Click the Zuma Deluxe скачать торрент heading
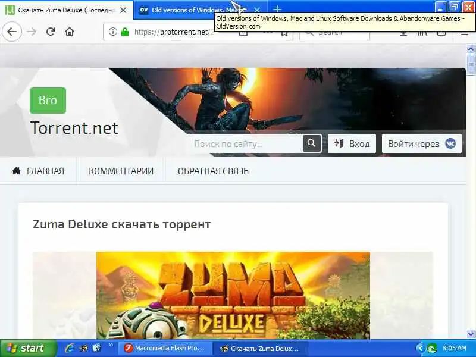The width and height of the screenshot is (476, 357). [122, 224]
